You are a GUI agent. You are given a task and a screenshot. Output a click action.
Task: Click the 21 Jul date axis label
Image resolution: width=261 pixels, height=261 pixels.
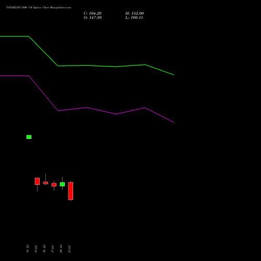pos(69,248)
